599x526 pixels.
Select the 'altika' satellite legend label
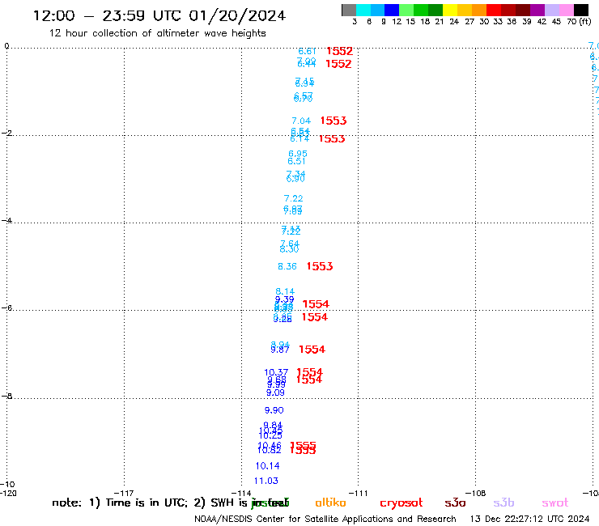click(x=330, y=503)
